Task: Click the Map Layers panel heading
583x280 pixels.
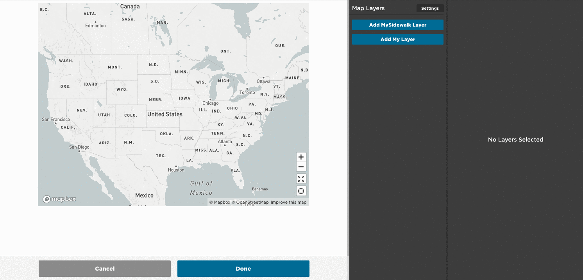Action: coord(368,8)
